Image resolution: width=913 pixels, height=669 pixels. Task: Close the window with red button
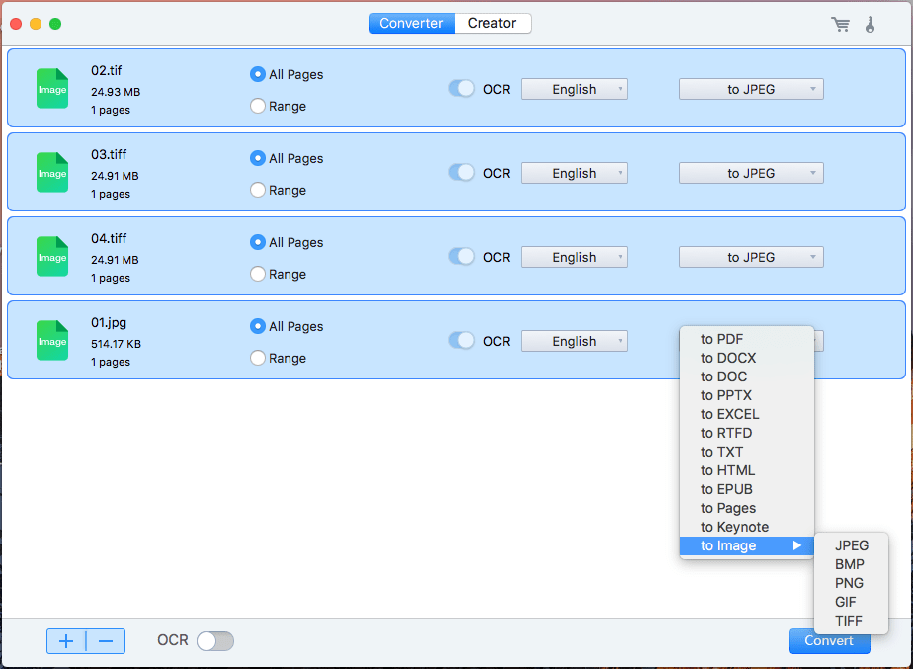tap(16, 24)
